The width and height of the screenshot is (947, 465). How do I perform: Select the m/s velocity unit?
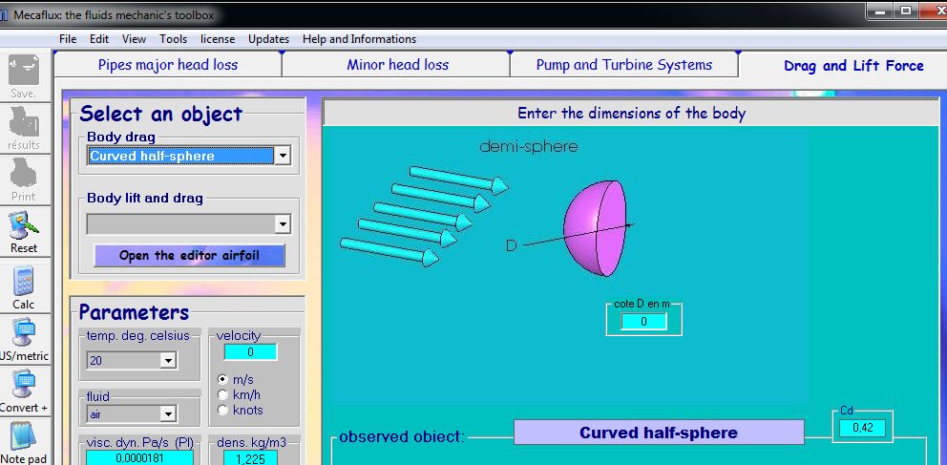pos(223,379)
